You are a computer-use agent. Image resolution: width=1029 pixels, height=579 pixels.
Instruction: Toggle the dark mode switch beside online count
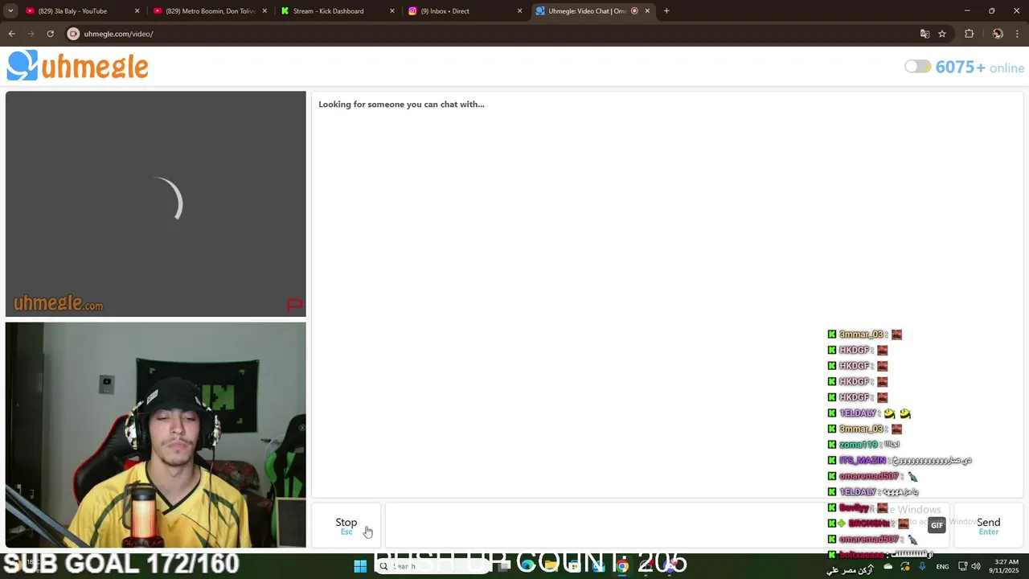point(917,67)
